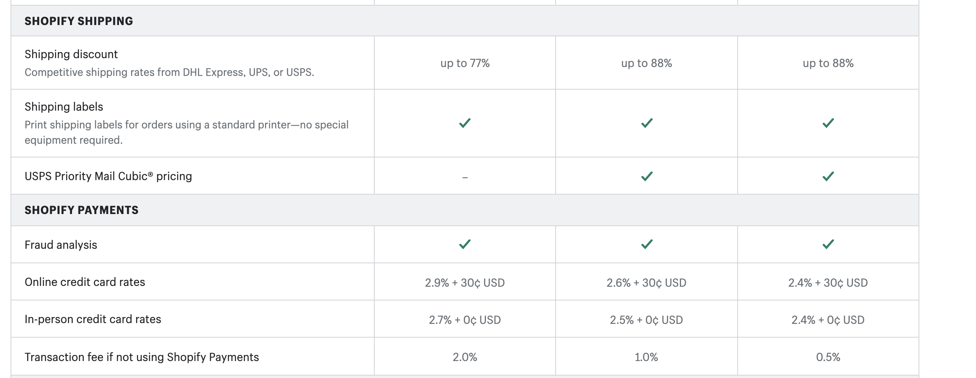Viewport: 976px width, 378px height.
Task: Click the SHOPIFY PAYMENTS section header
Action: [x=81, y=210]
